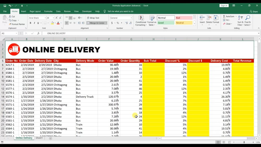Increase font size with the larger A icon
Viewport: 261px width, 147px height.
(57, 18)
